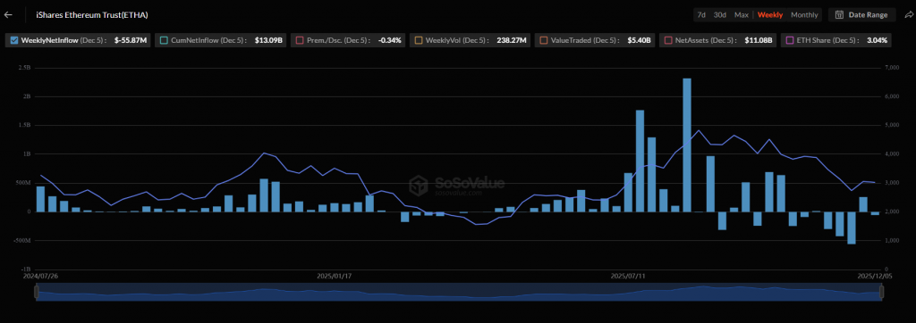
Task: Select the Weekly interval tab
Action: (770, 14)
